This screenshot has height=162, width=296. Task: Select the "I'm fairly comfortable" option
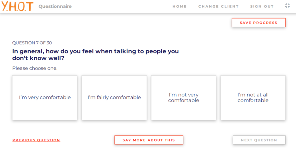click(114, 98)
